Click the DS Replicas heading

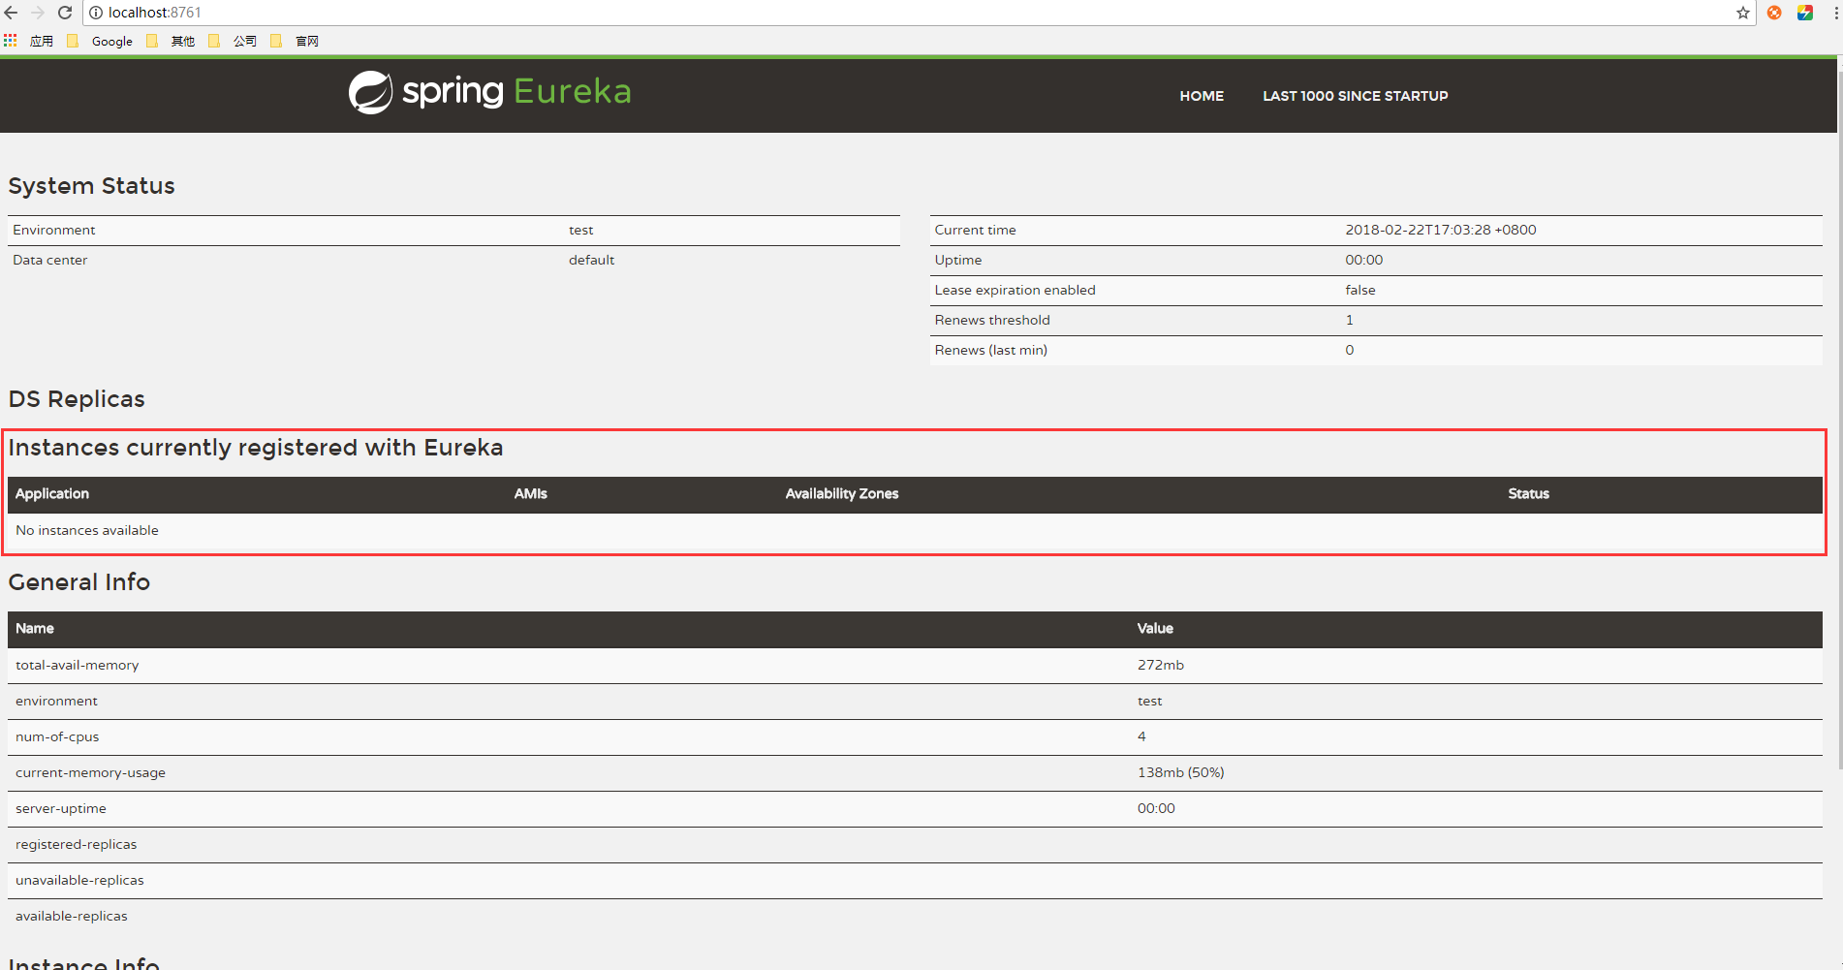[x=77, y=399]
